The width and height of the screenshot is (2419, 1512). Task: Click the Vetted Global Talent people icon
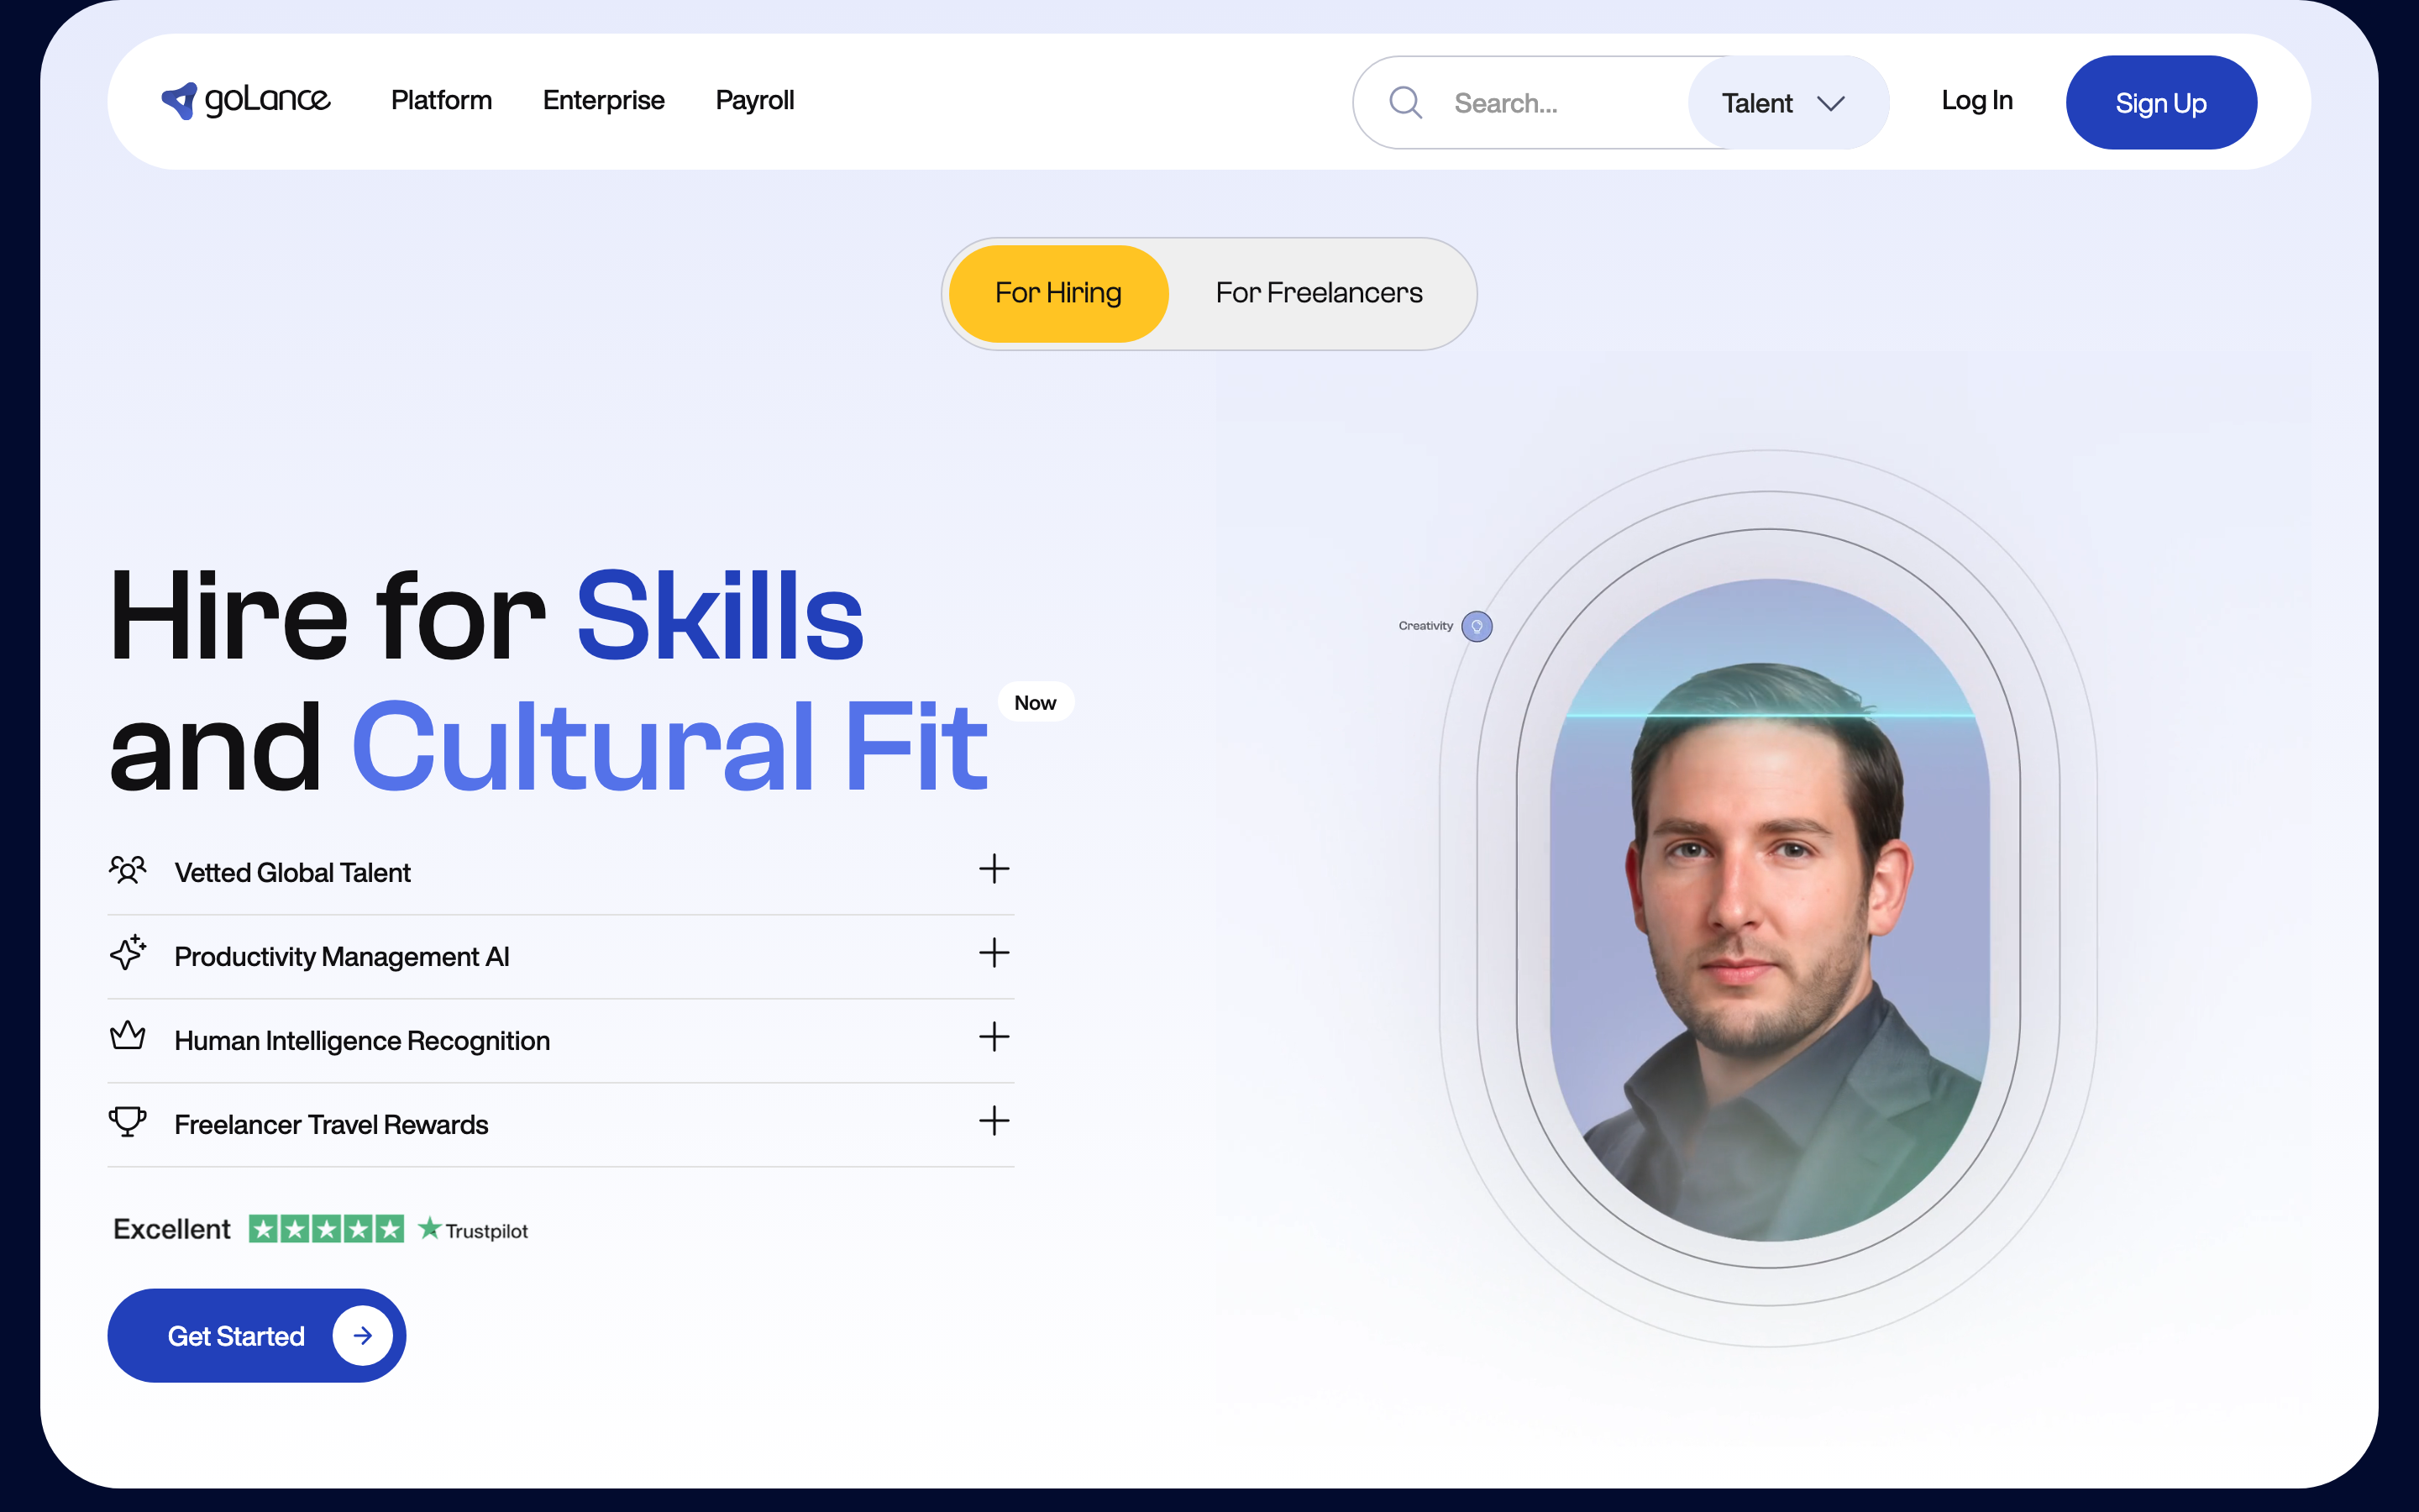tap(128, 870)
